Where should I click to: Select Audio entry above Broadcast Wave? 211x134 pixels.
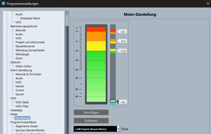click(19, 14)
